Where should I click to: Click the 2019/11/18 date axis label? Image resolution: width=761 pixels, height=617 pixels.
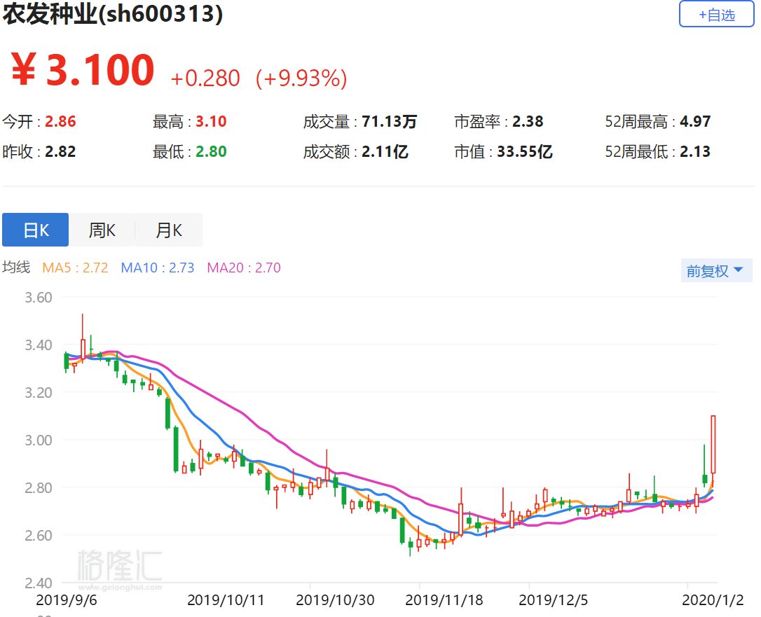(444, 600)
